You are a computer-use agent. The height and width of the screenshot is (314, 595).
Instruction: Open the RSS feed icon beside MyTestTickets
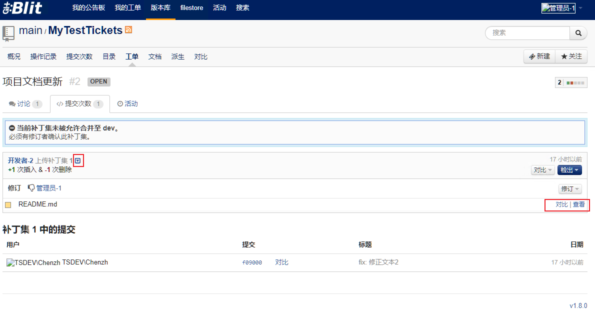pos(128,29)
